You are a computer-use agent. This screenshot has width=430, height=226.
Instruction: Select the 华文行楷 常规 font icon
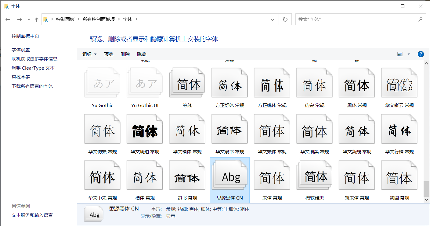(399, 129)
